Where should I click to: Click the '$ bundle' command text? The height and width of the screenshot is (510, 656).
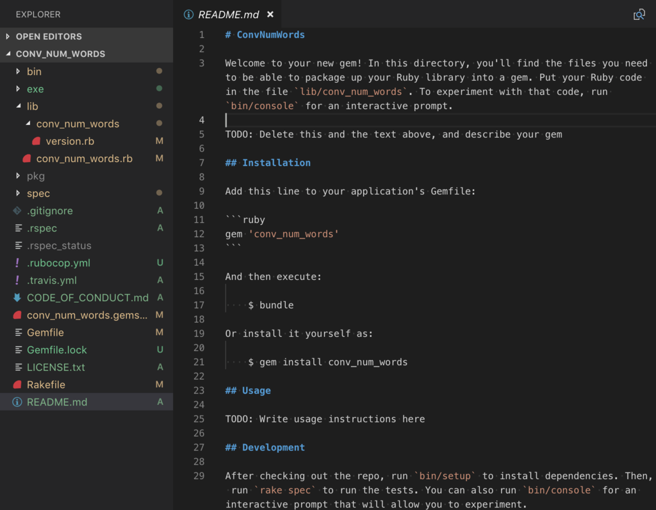pyautogui.click(x=271, y=305)
